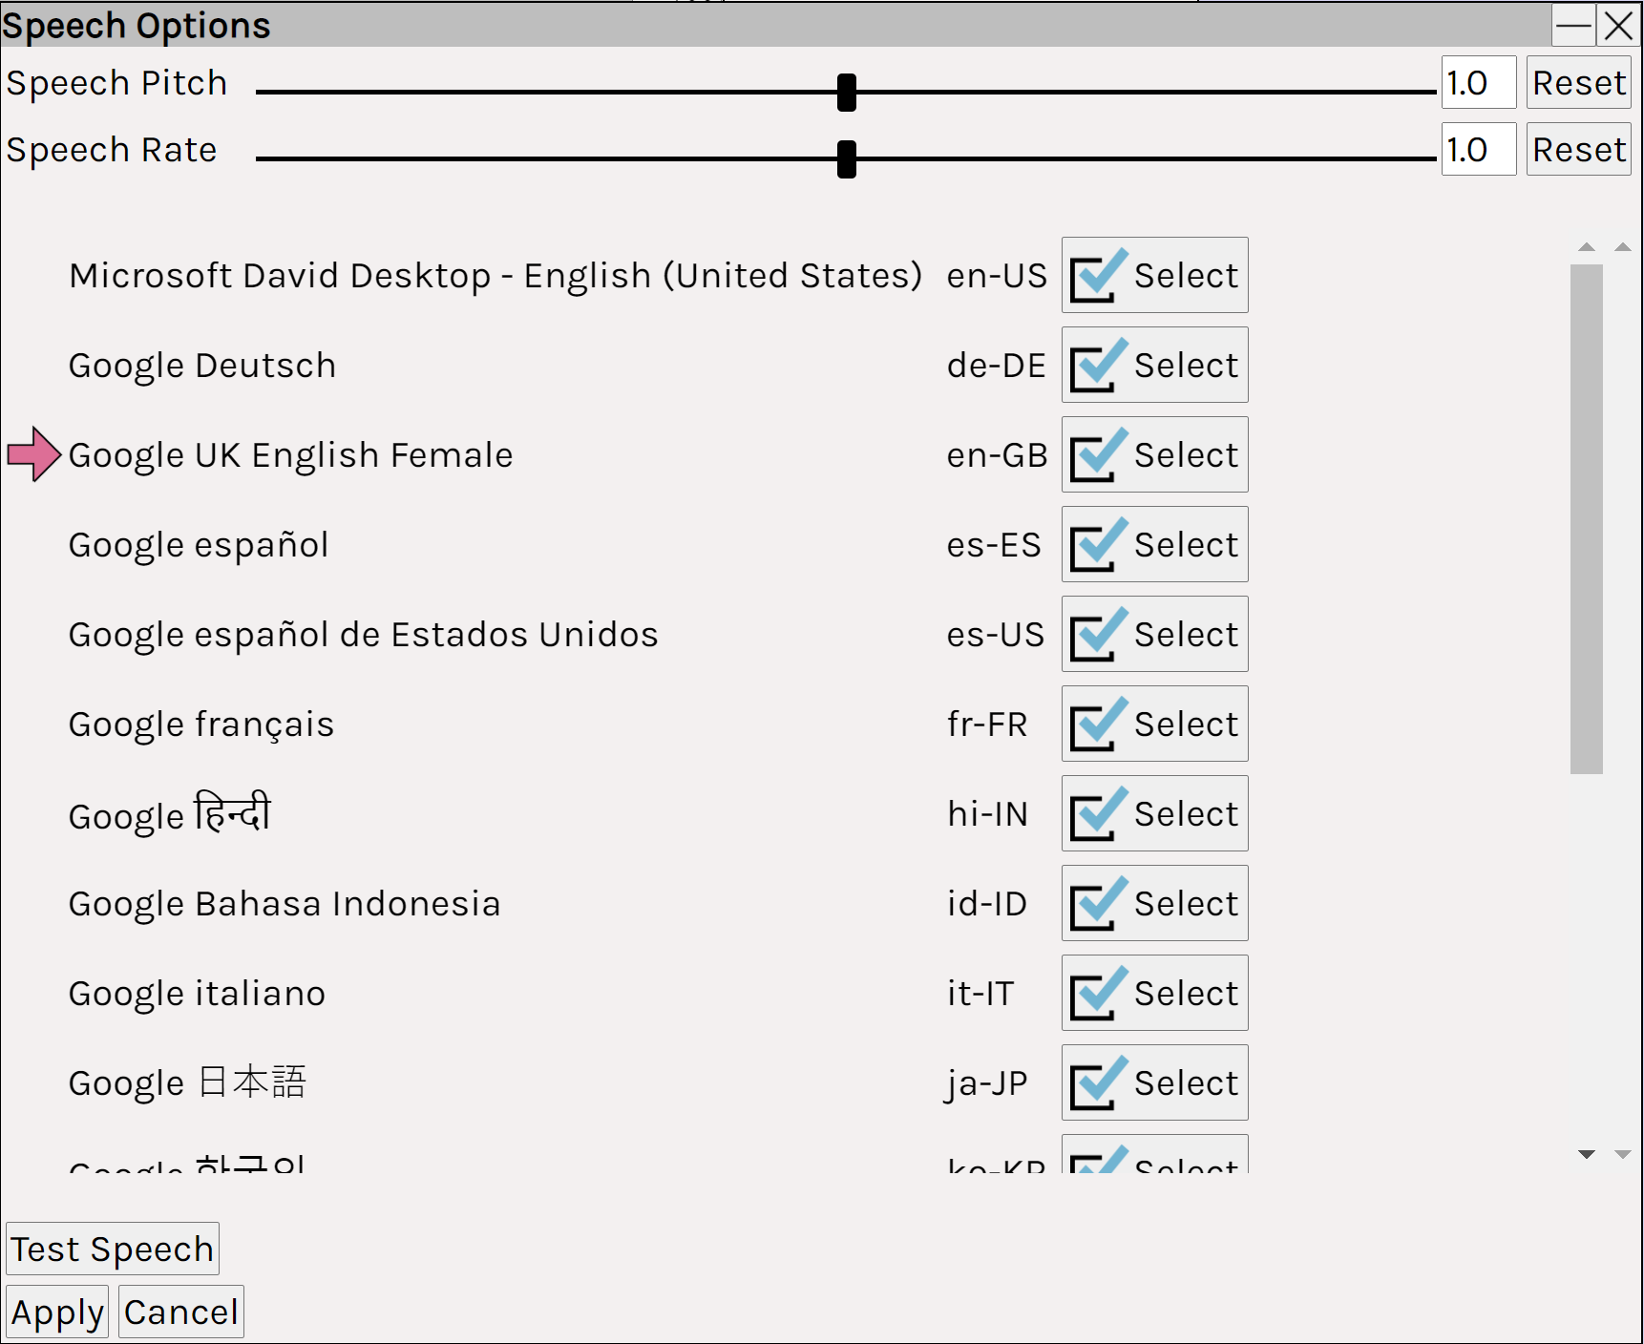Click the outer scroll down arrow
This screenshot has width=1644, height=1344.
point(1622,1155)
